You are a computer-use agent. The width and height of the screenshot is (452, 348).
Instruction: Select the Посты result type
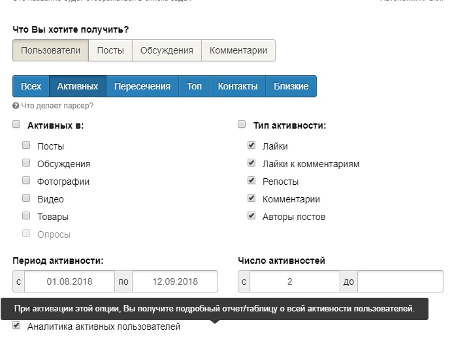(110, 50)
